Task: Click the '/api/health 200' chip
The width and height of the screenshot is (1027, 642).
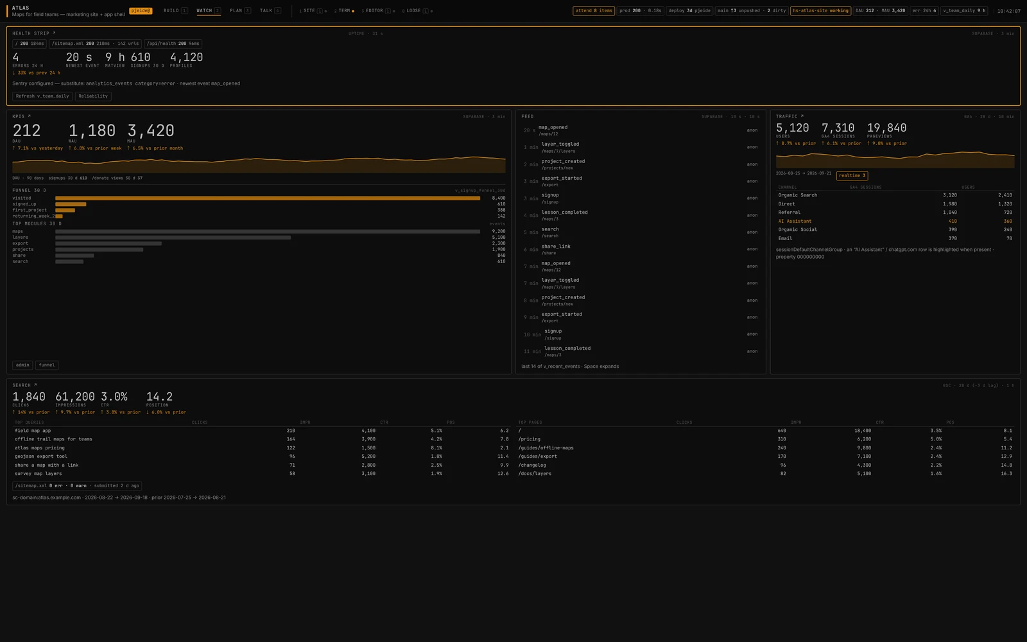Action: point(173,44)
